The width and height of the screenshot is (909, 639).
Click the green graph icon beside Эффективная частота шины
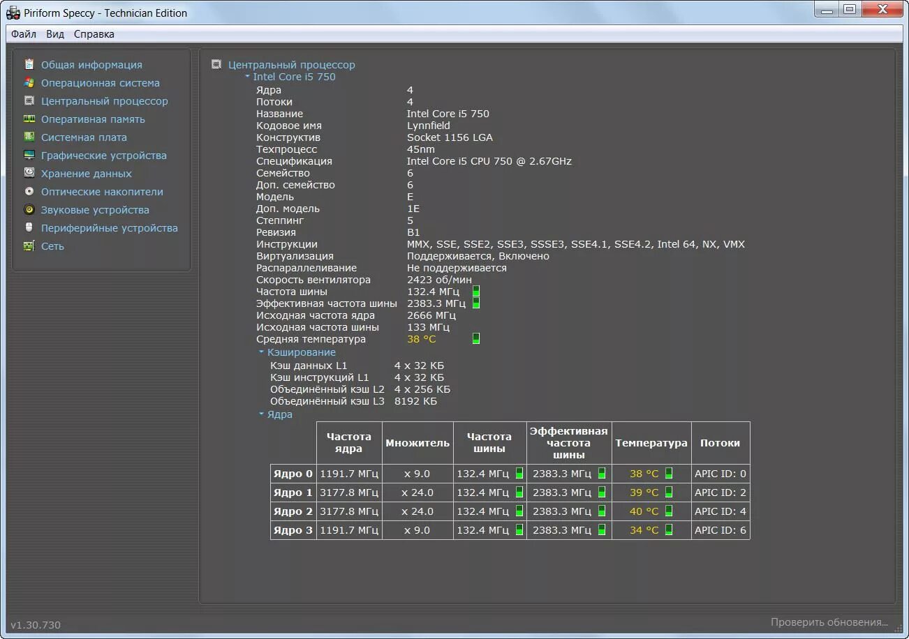(476, 303)
